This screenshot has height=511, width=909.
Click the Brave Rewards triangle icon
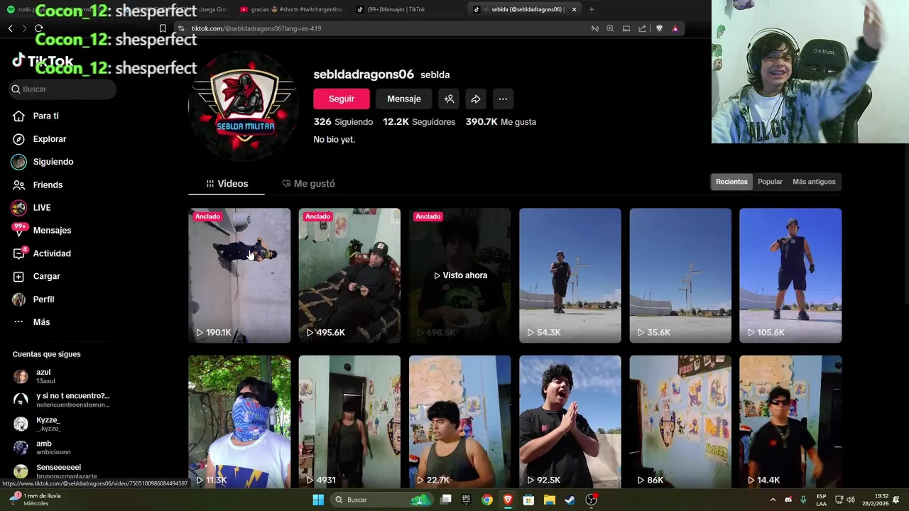[x=675, y=28]
